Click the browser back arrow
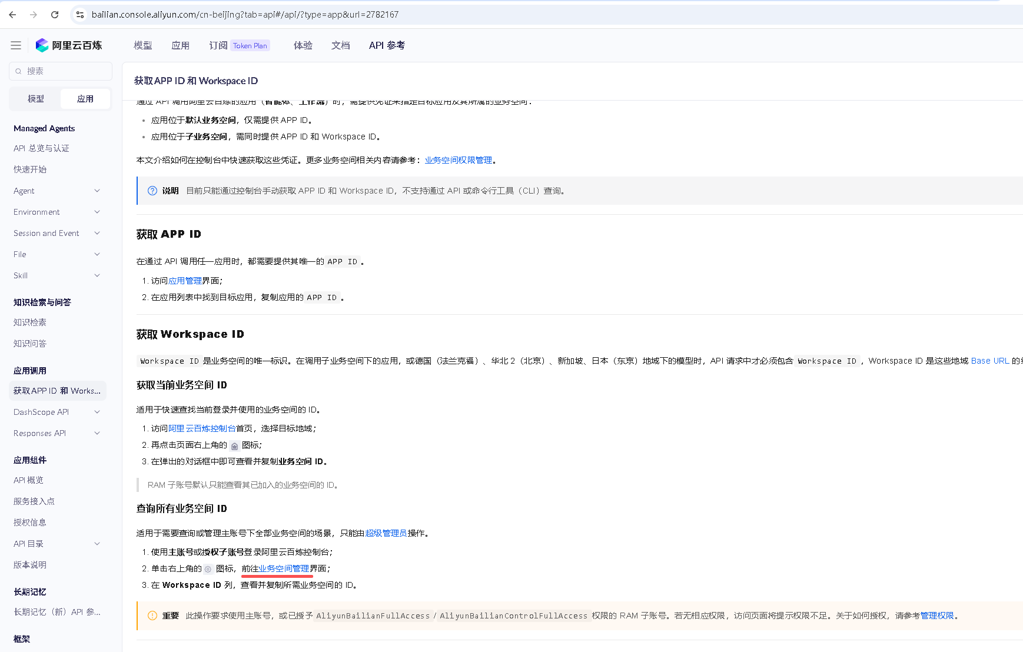The height and width of the screenshot is (652, 1023). click(12, 15)
